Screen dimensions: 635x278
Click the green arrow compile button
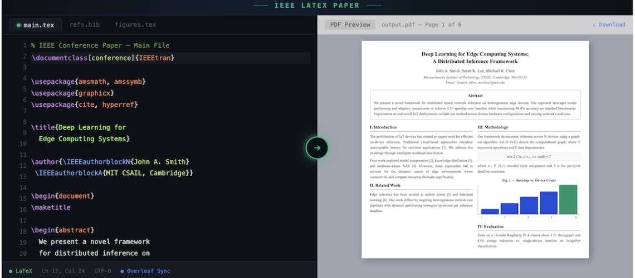pyautogui.click(x=317, y=148)
